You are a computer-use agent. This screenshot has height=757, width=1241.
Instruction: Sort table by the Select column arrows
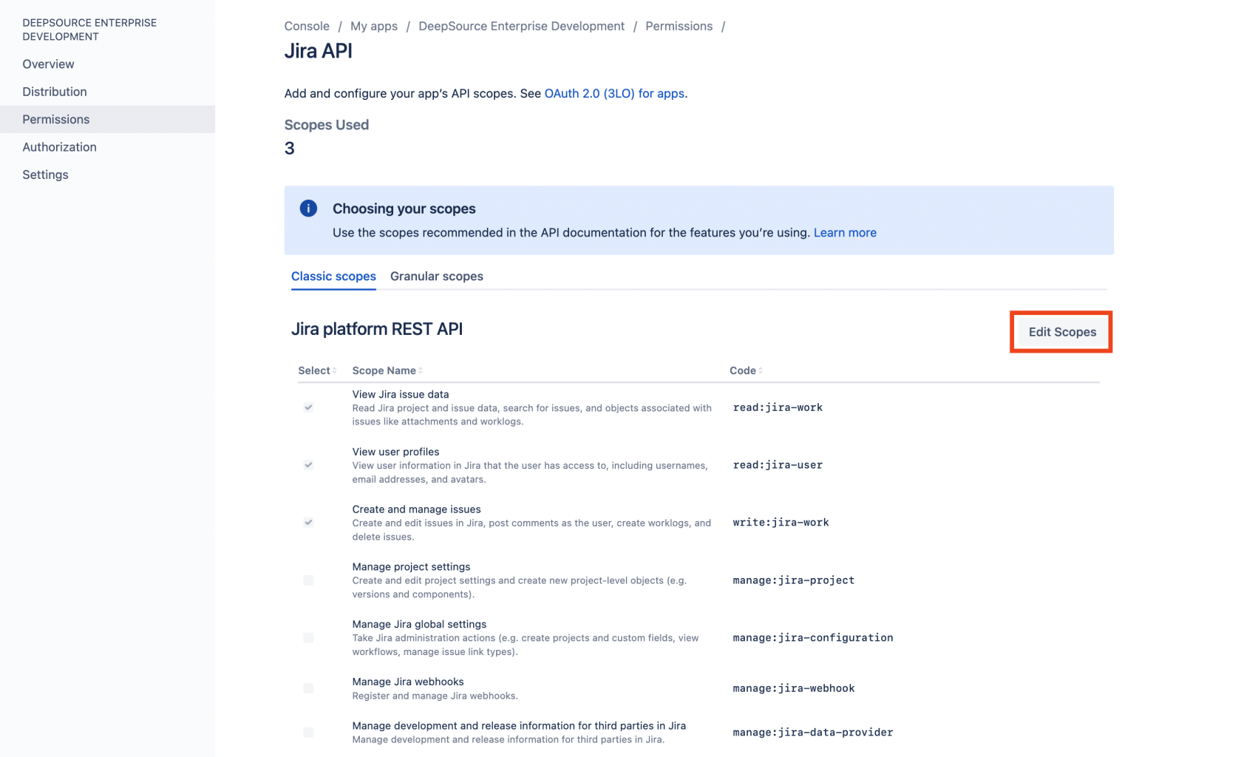coord(334,370)
